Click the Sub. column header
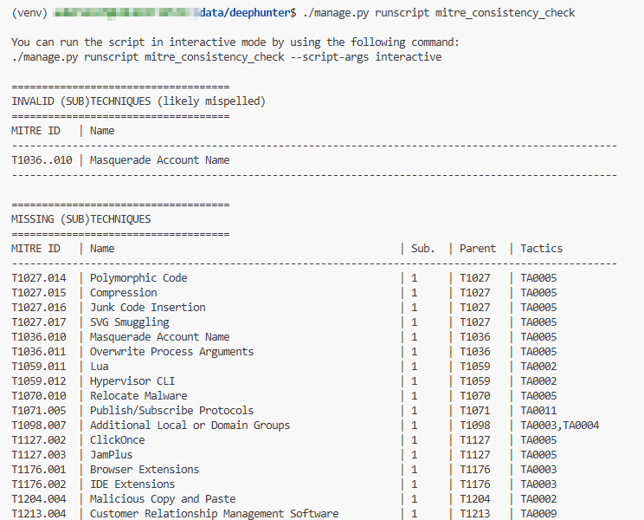The image size is (644, 520). tap(423, 248)
